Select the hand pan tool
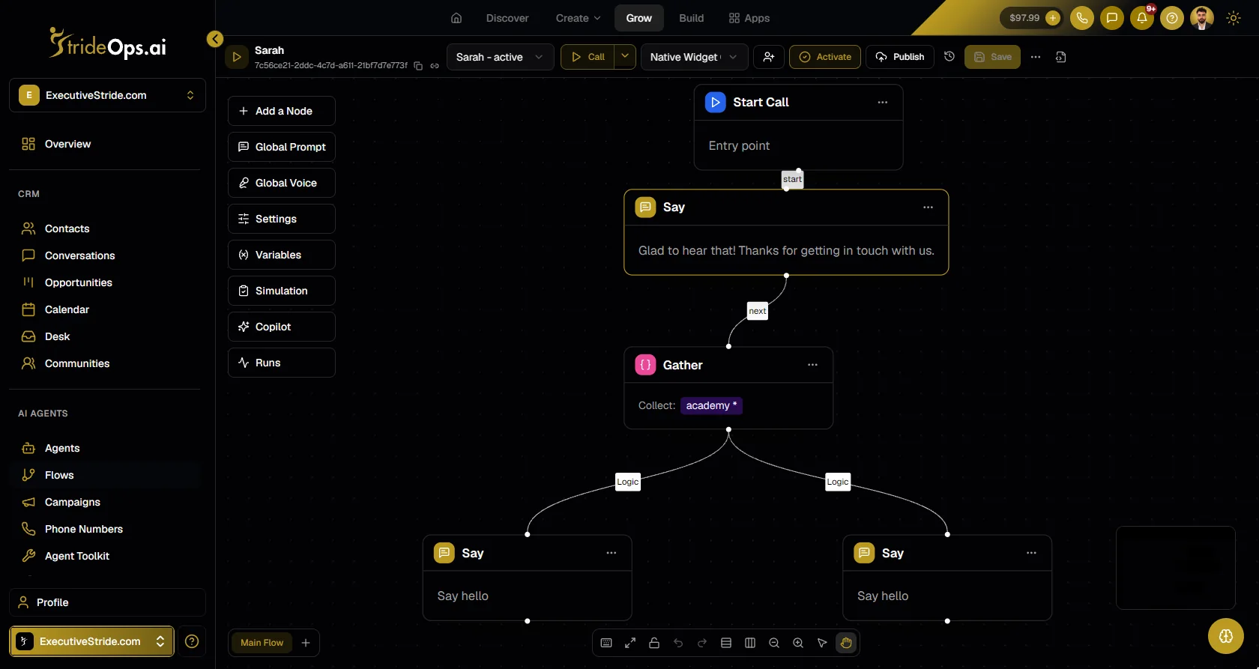The height and width of the screenshot is (669, 1259). point(846,643)
